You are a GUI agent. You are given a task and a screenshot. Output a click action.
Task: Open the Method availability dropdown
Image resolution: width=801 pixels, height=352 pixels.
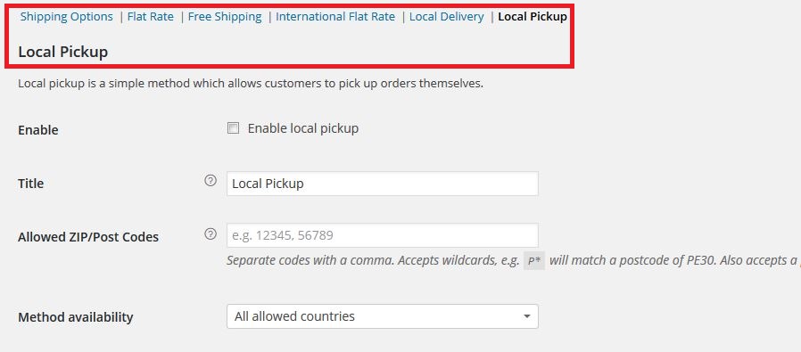[x=382, y=316]
